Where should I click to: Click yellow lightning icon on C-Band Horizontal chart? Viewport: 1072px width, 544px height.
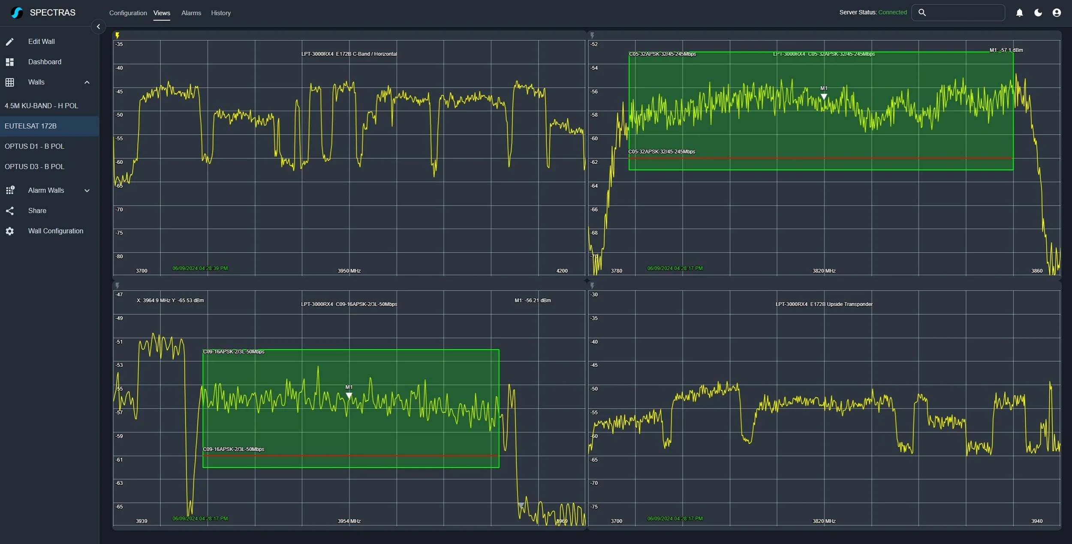tap(117, 36)
